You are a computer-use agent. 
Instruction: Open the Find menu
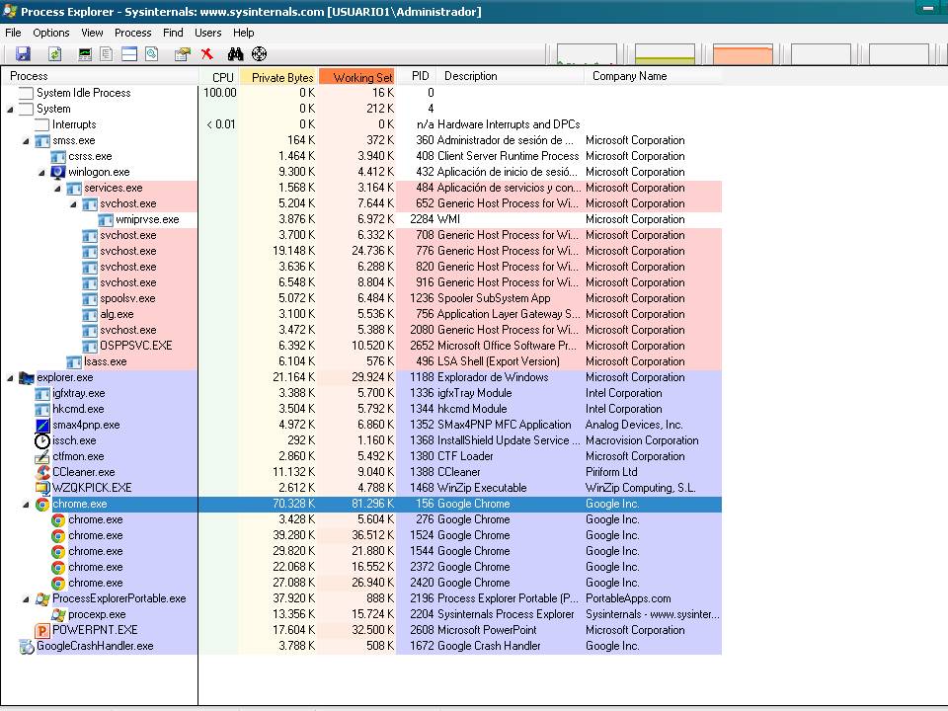pos(173,33)
